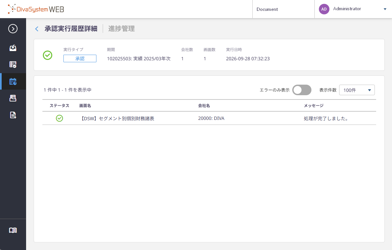Open the Document menu in header
This screenshot has width=392, height=250.
click(267, 9)
